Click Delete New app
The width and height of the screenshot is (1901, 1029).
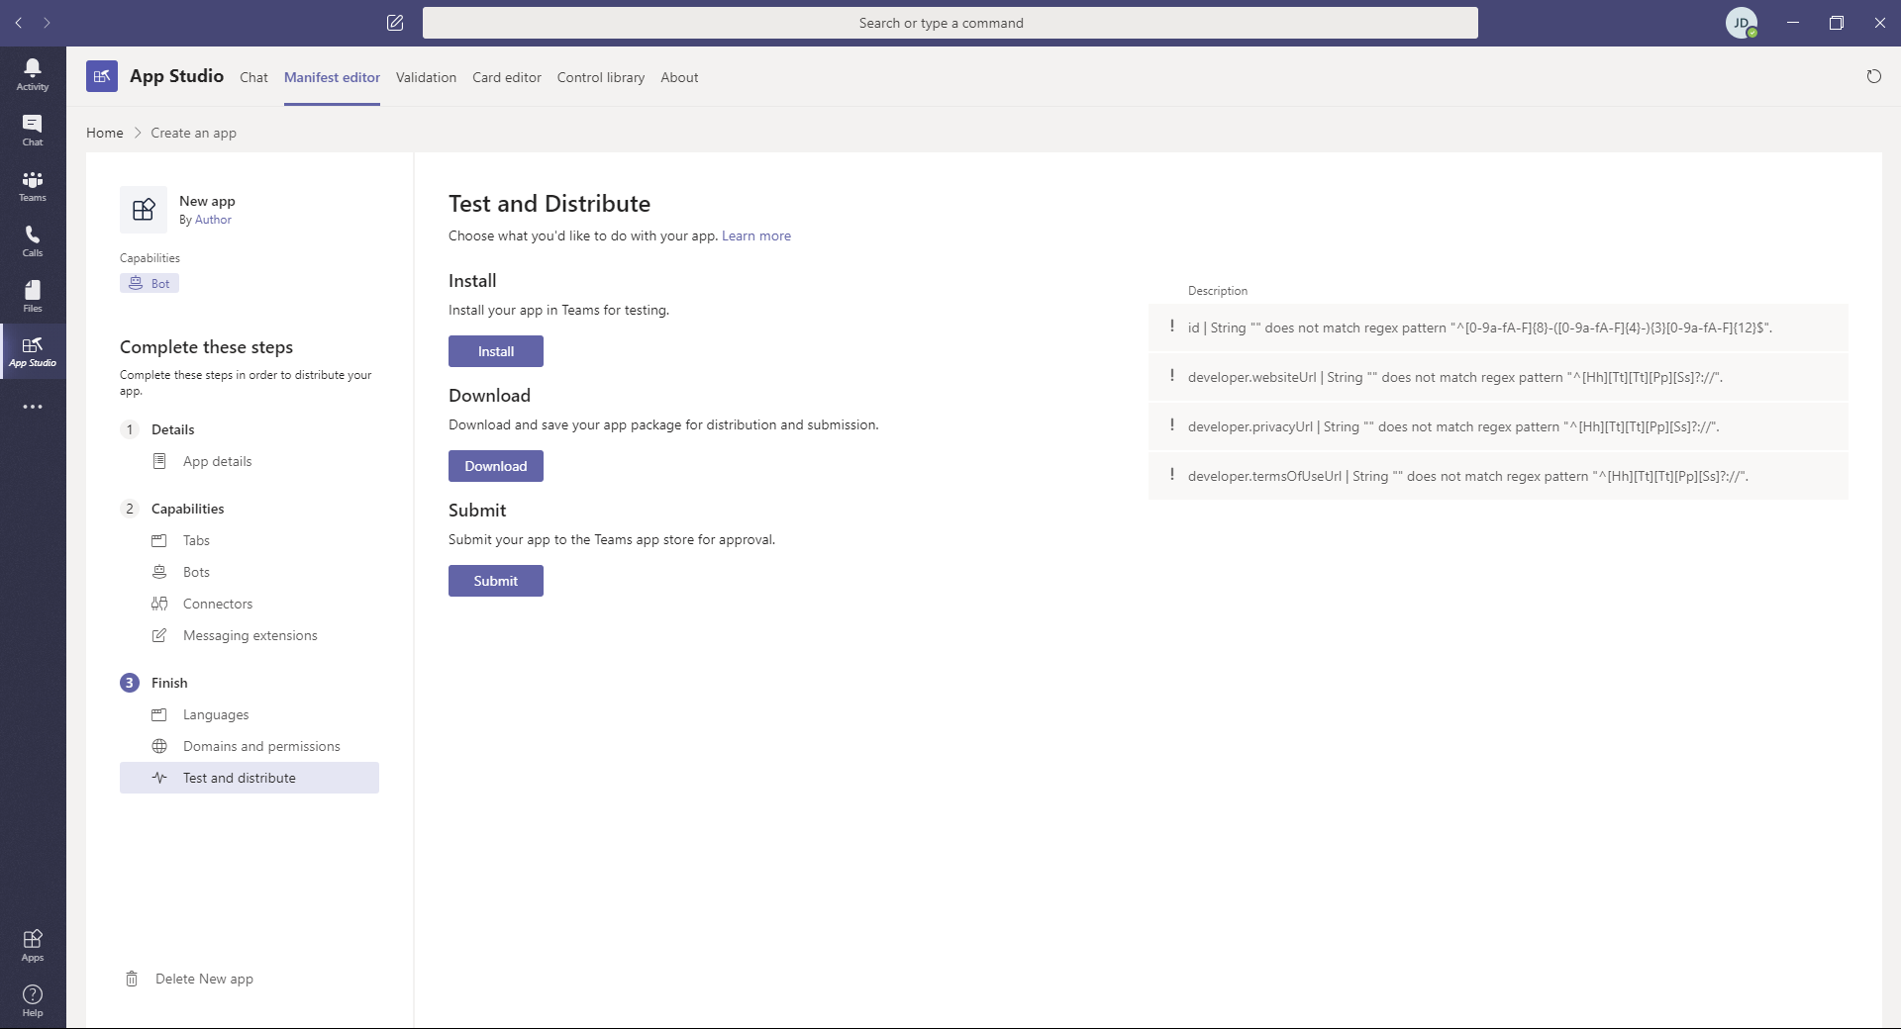pos(203,979)
